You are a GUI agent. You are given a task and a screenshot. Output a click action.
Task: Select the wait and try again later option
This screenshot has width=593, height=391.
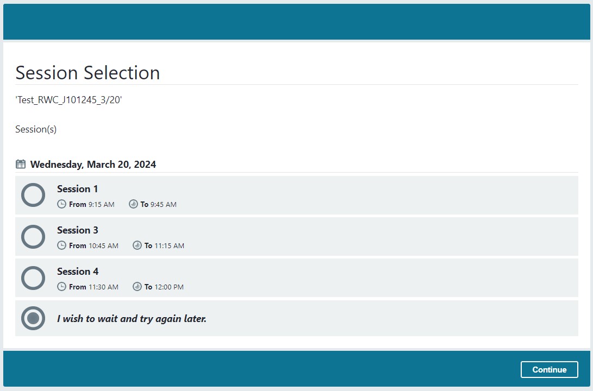[x=33, y=318]
